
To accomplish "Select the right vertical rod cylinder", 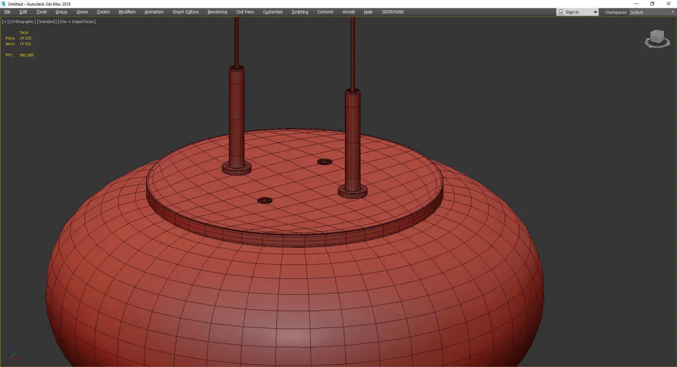I will click(x=353, y=141).
